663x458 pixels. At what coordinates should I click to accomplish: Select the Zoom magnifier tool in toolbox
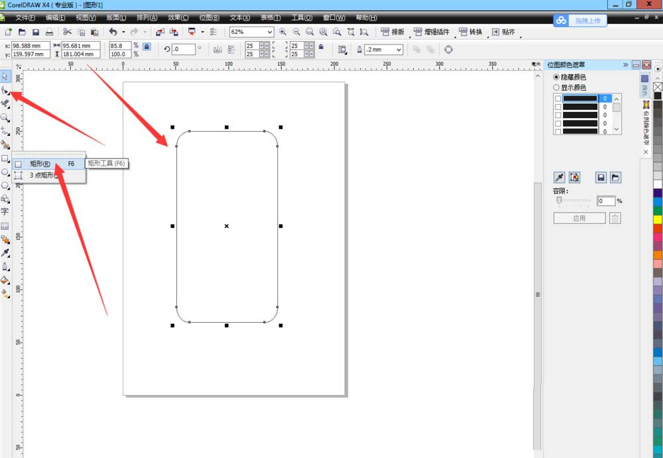[5, 117]
